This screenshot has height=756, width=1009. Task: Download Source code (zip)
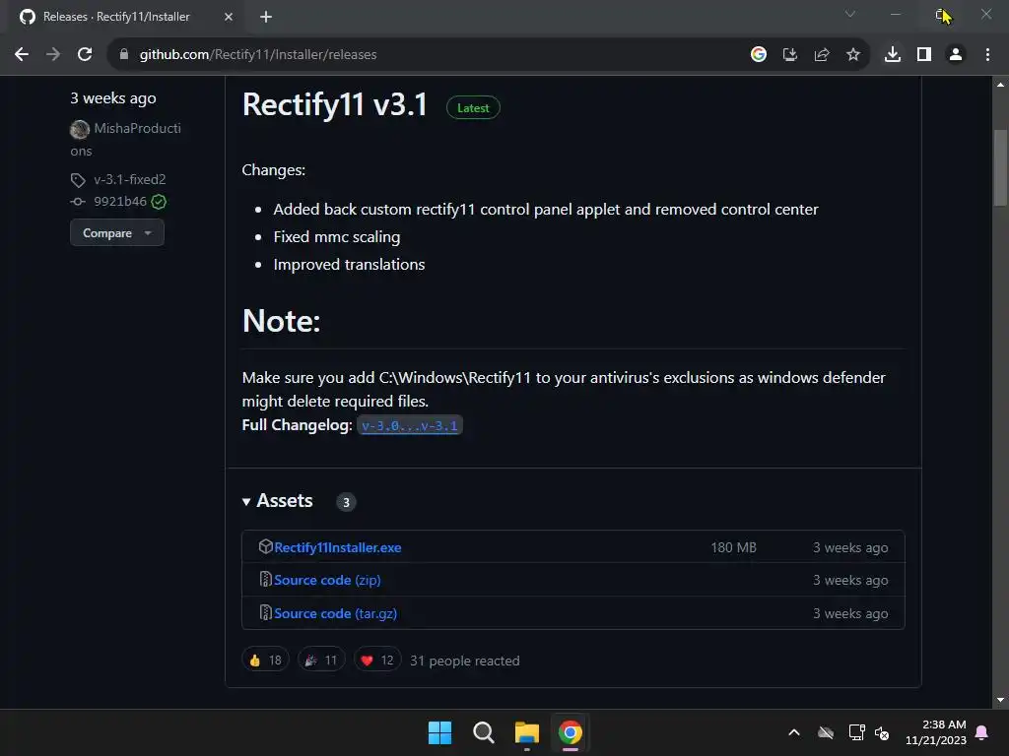(327, 580)
